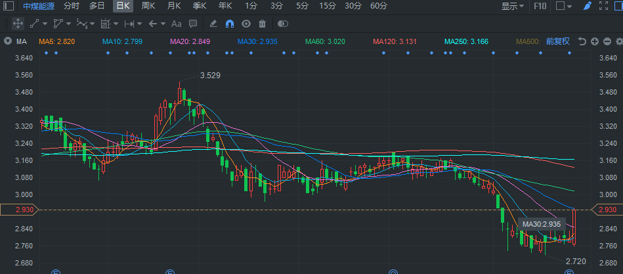Click the MA30: 2.935 legend value

coord(257,41)
